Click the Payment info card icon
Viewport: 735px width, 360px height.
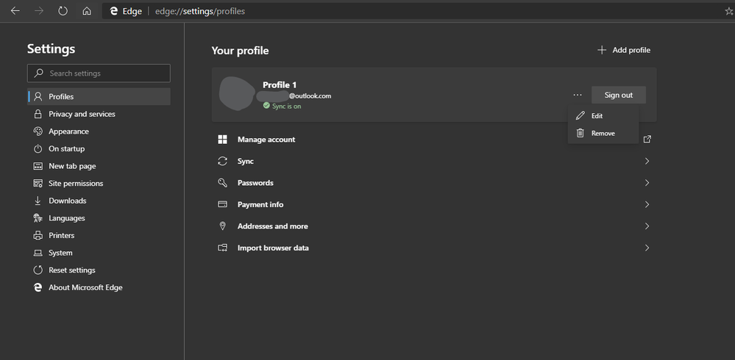pos(223,204)
